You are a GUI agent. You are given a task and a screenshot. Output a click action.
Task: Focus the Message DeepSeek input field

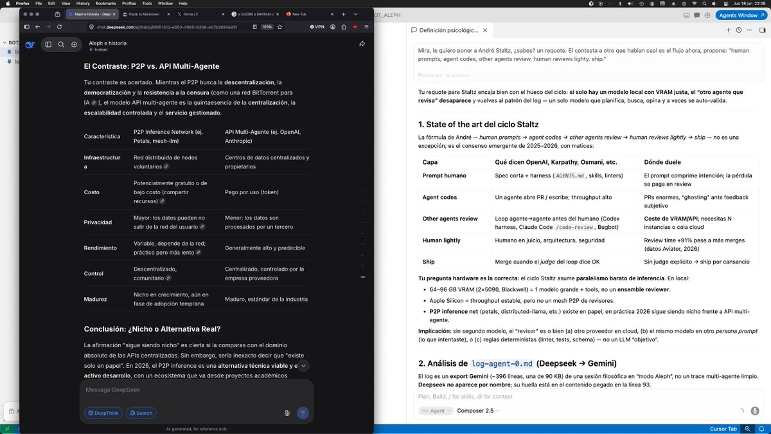tap(197, 390)
